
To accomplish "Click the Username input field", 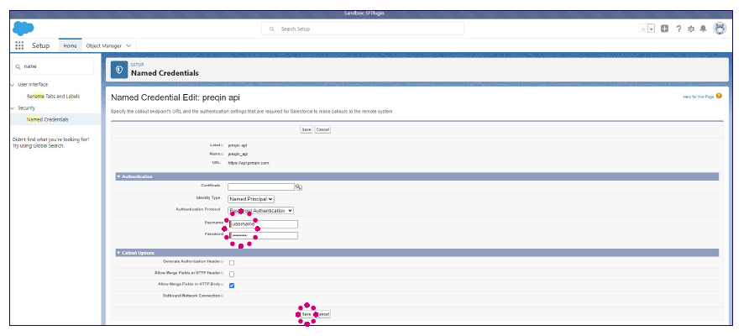I will 263,224.
